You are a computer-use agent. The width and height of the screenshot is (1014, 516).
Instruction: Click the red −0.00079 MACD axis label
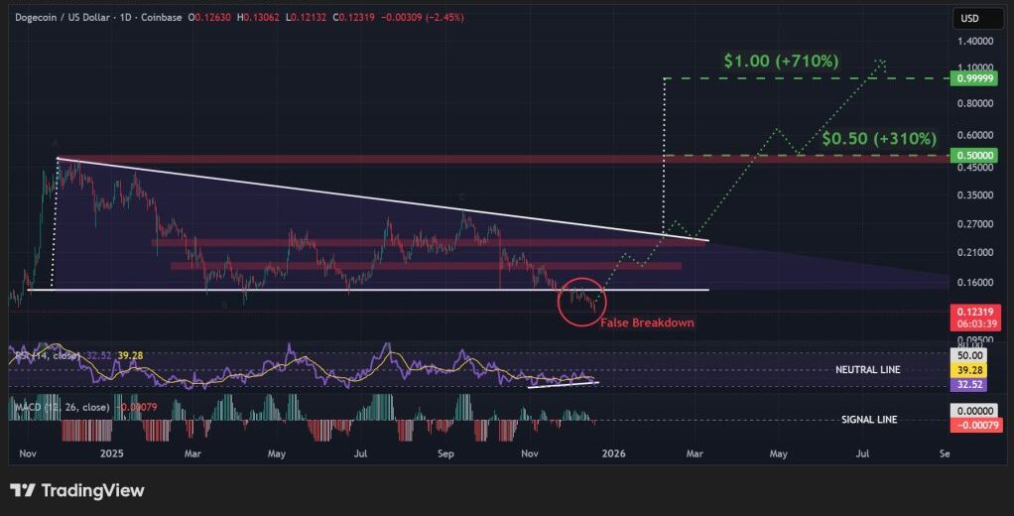(x=976, y=426)
